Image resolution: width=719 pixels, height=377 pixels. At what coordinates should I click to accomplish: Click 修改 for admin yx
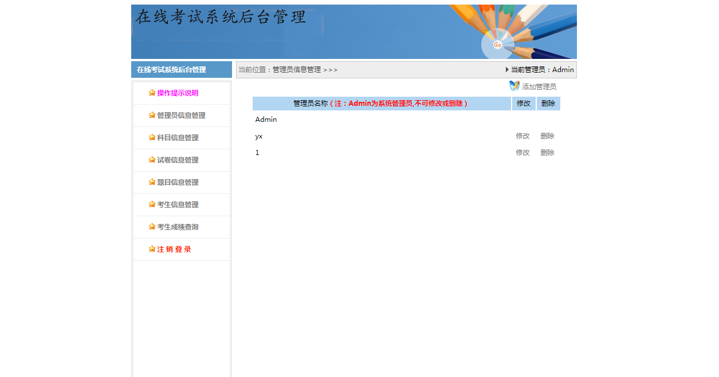click(522, 136)
